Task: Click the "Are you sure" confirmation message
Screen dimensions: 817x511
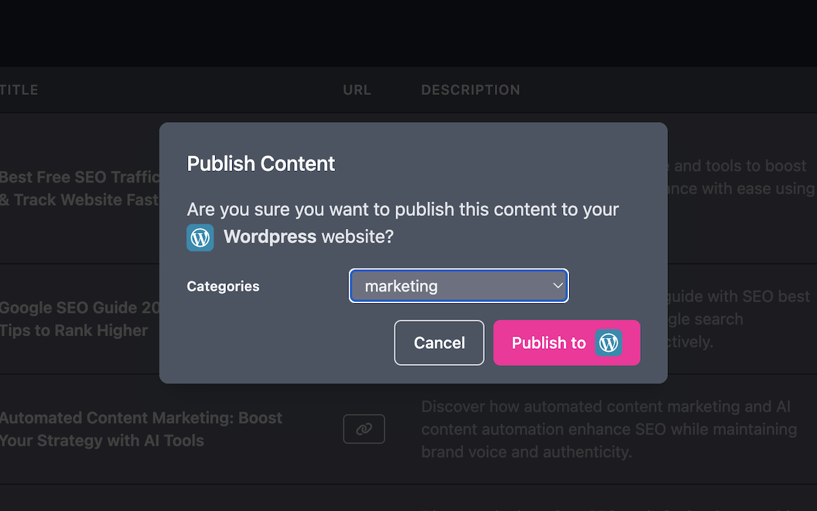Action: pos(403,223)
